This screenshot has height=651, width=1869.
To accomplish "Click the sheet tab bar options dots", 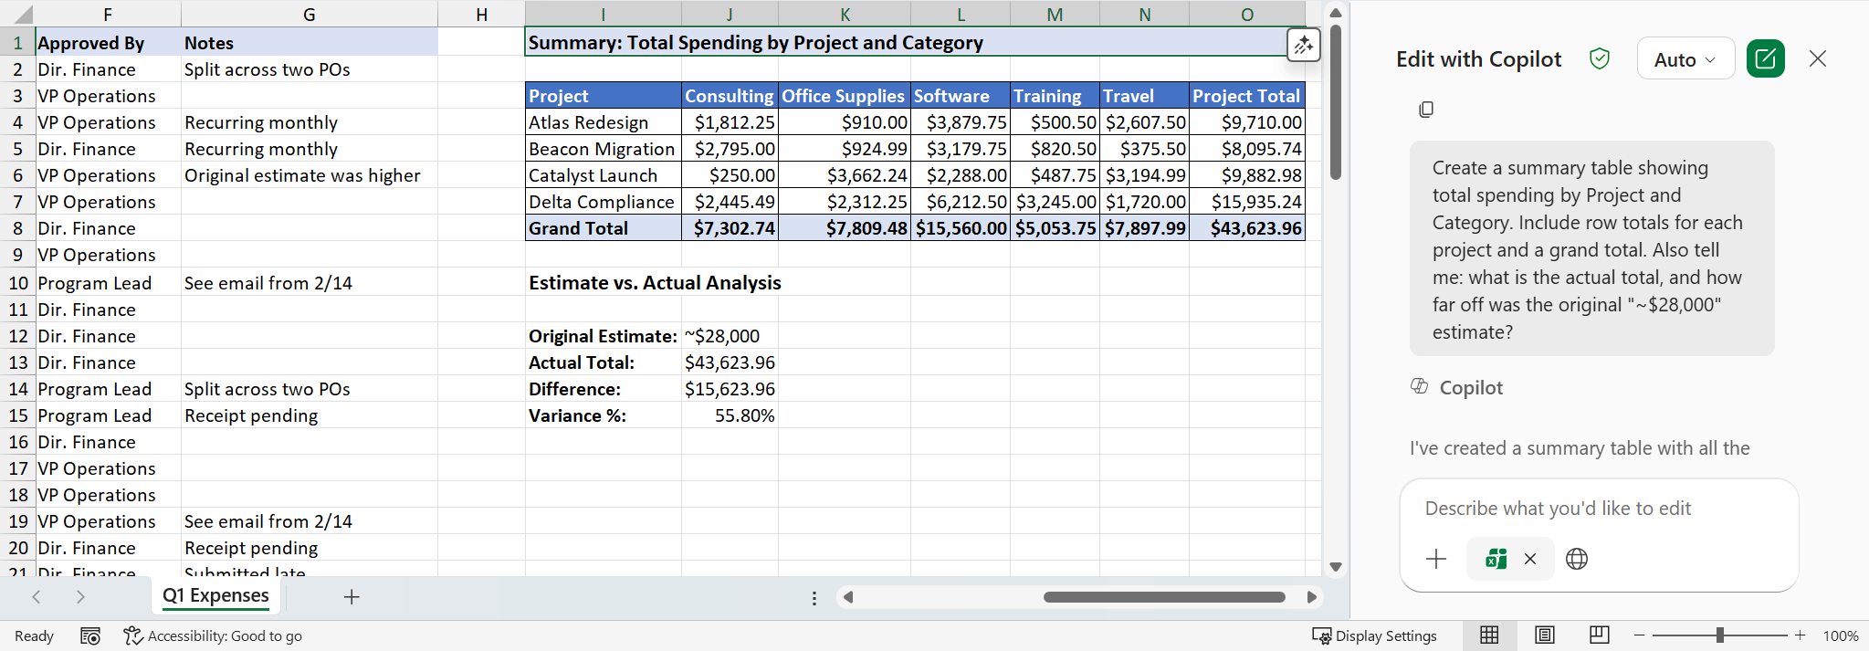I will (x=814, y=598).
